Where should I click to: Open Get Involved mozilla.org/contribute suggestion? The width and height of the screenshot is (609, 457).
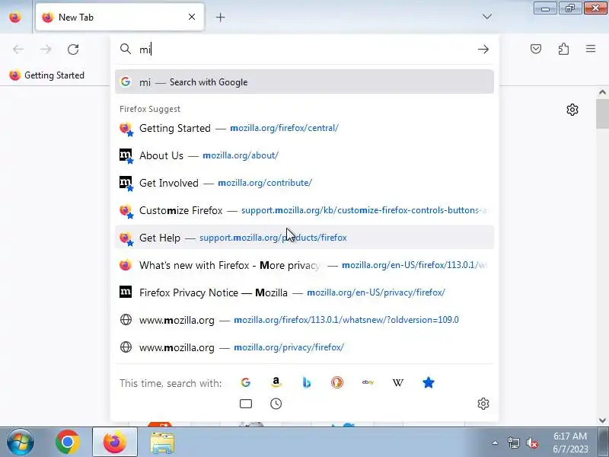coord(304,183)
